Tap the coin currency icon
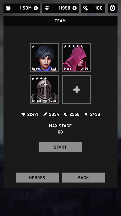 click(8, 8)
